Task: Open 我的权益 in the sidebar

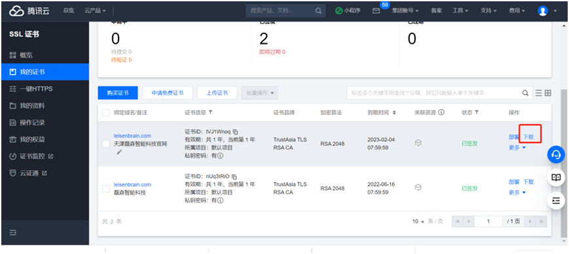Action: pyautogui.click(x=45, y=139)
